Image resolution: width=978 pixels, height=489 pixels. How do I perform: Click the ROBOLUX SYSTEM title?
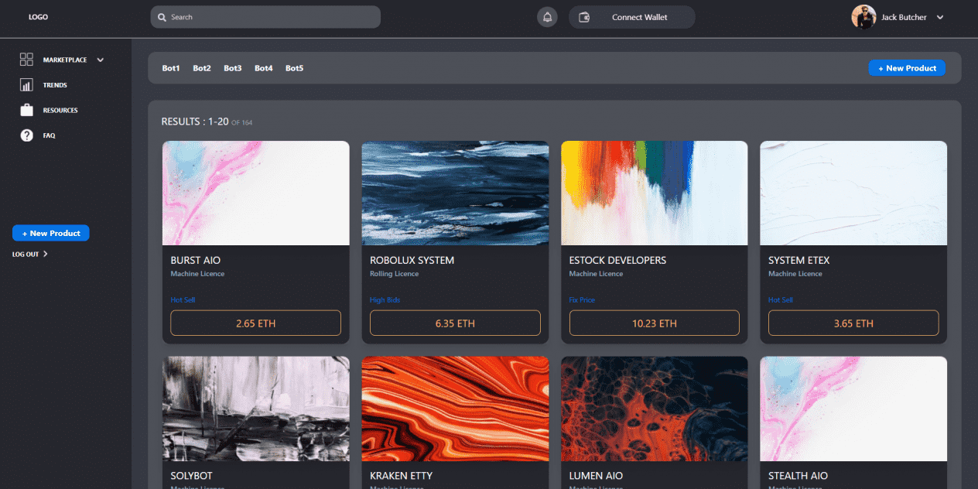(412, 261)
